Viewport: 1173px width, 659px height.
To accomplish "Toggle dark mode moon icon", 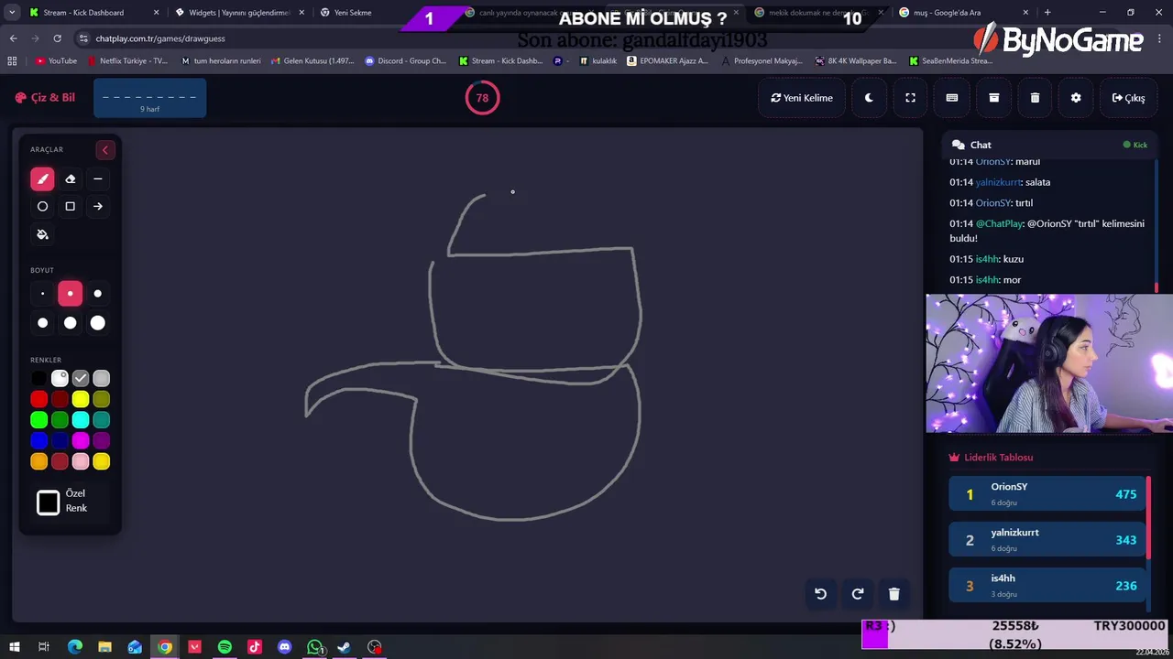I will 869,98.
